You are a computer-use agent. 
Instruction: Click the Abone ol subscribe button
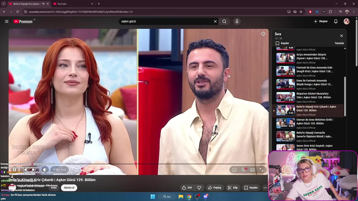click(x=69, y=188)
